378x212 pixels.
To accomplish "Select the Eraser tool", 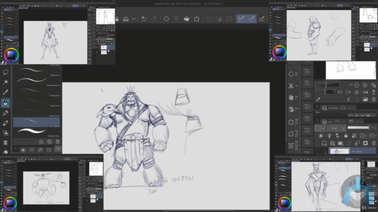I will (x=5, y=152).
